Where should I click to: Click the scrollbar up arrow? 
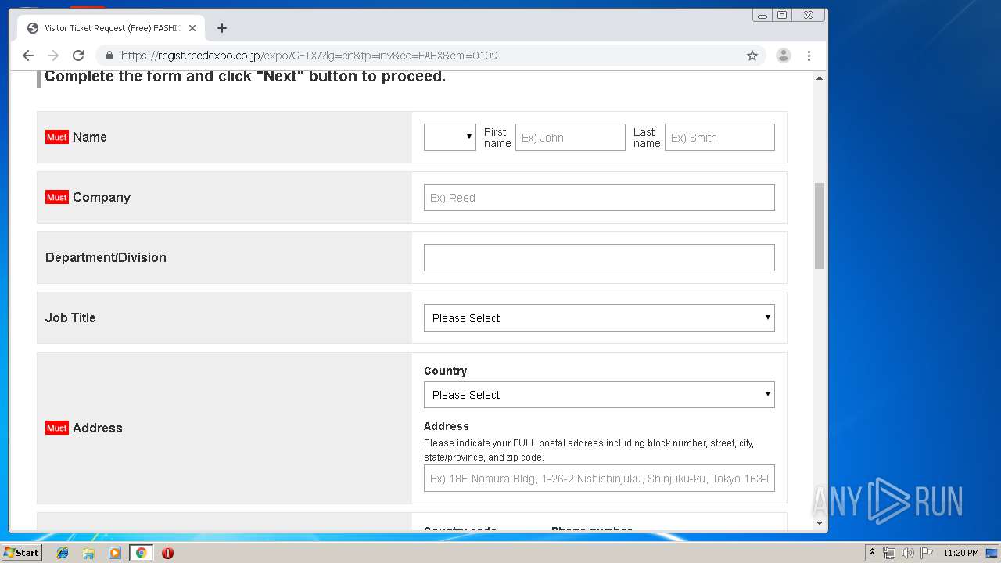click(x=820, y=78)
